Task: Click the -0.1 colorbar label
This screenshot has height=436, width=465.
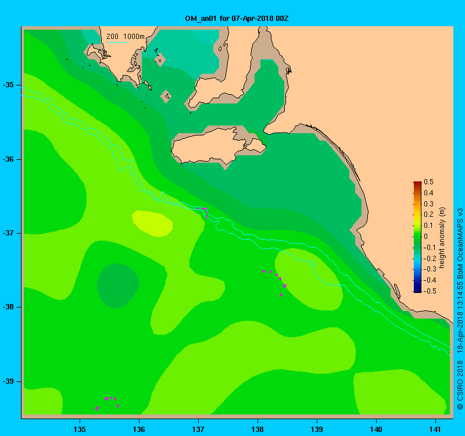Action: (x=430, y=248)
